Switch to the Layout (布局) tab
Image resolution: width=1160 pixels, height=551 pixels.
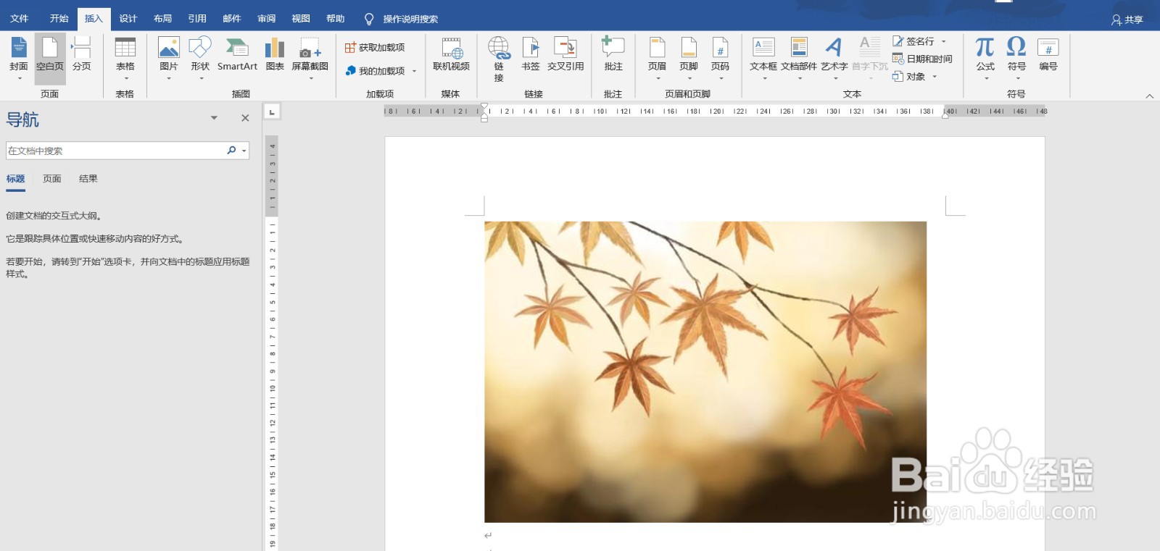163,19
